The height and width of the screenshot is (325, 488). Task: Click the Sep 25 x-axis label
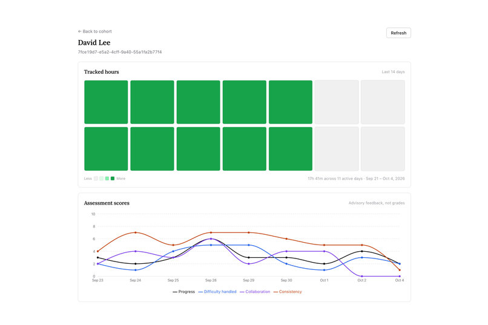click(x=173, y=280)
